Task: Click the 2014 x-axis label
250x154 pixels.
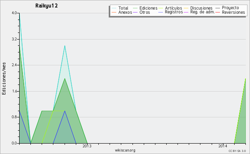Action: point(223,146)
